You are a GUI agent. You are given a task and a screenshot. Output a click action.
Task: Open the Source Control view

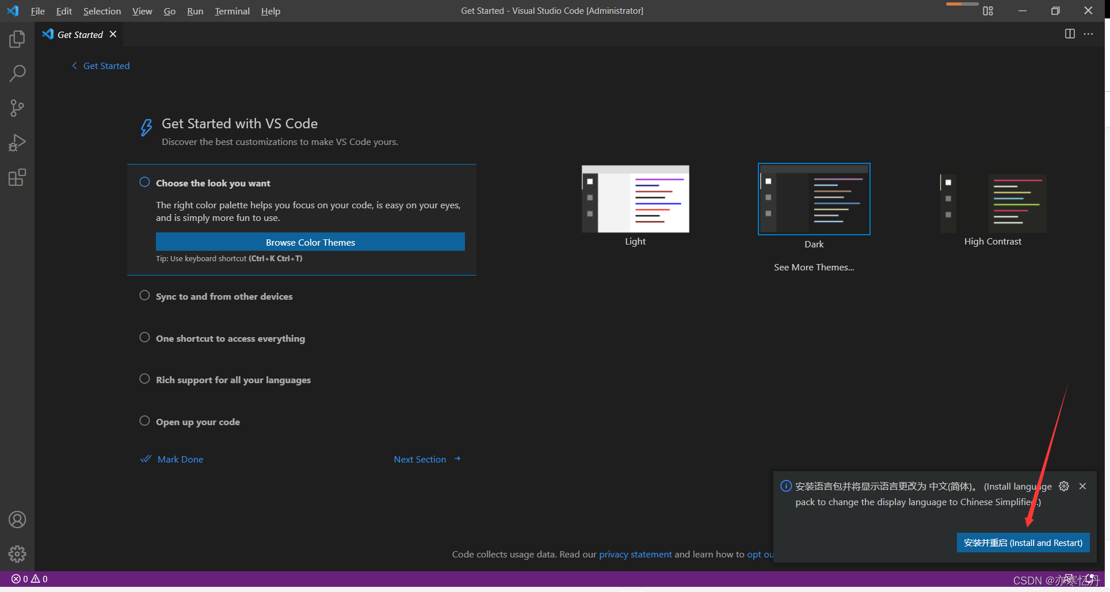(17, 108)
